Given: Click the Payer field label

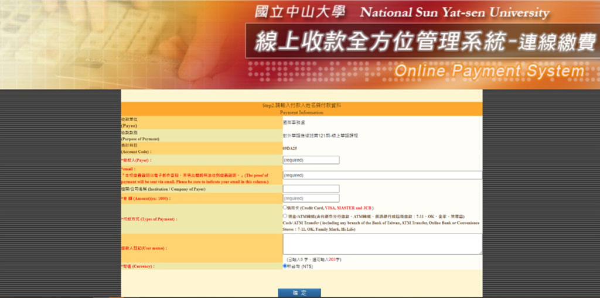Looking at the screenshot, I should [136, 160].
